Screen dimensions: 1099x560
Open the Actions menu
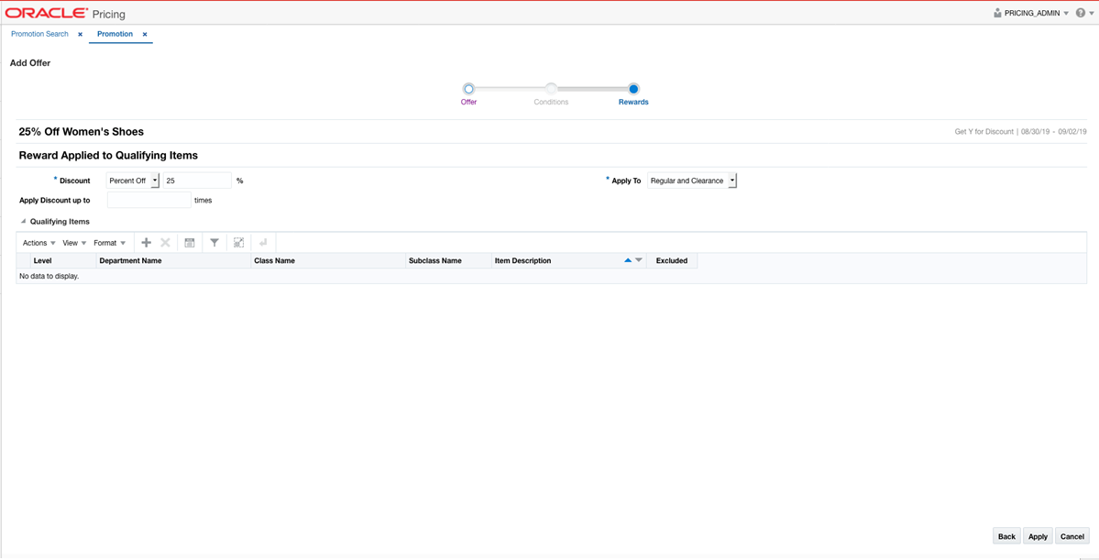pyautogui.click(x=38, y=243)
